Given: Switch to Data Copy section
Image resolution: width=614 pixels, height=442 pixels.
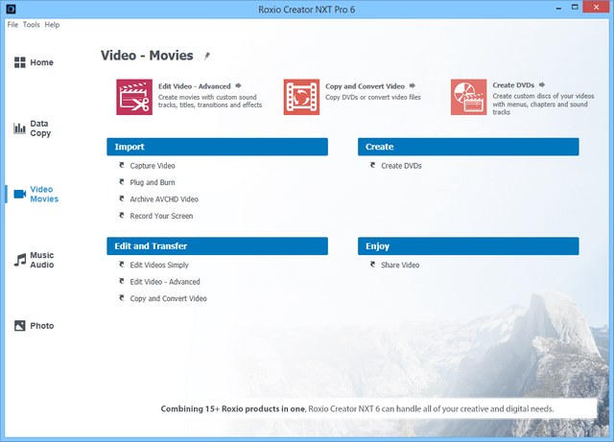Looking at the screenshot, I should point(40,128).
